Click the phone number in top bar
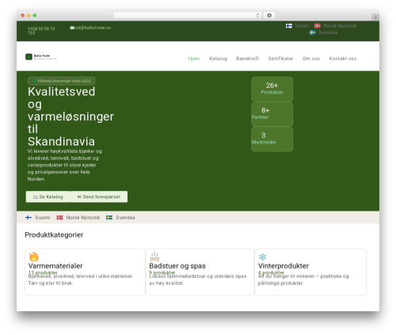This screenshot has height=335, width=396. pyautogui.click(x=41, y=31)
